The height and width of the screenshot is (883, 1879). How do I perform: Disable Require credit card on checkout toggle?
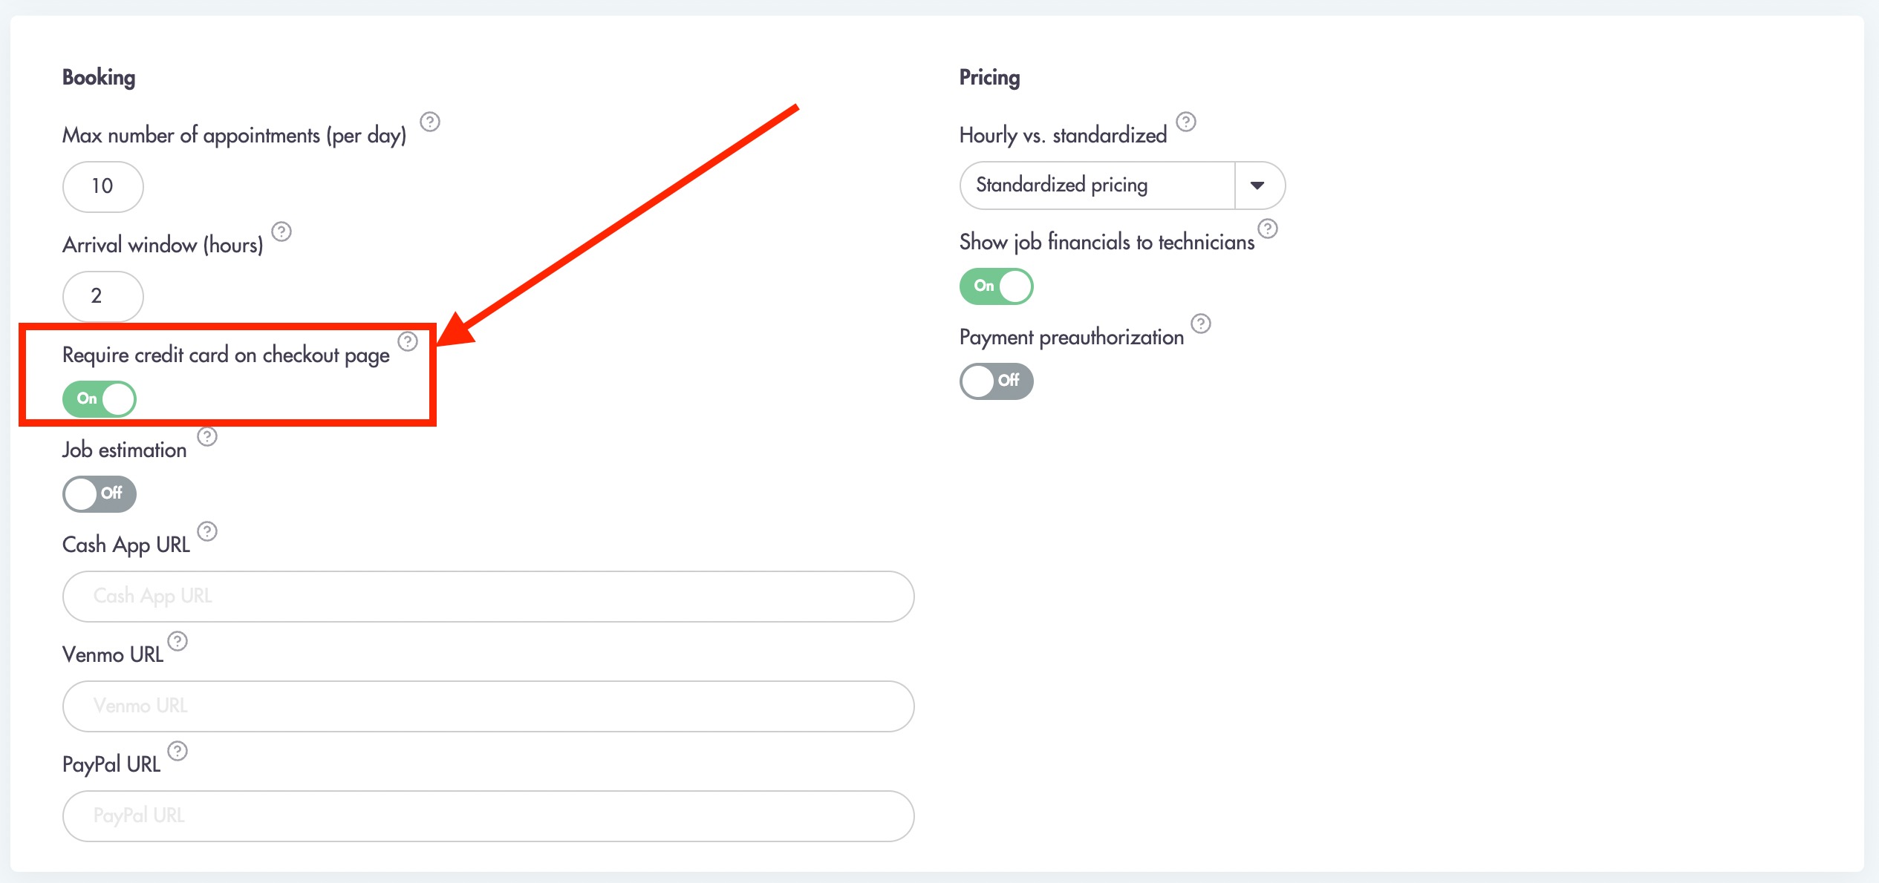coord(100,399)
